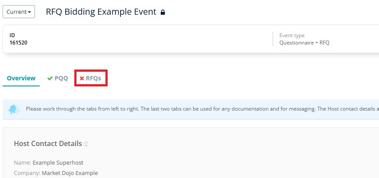379x178 pixels.
Task: Switch to the Overview tab
Action: click(x=21, y=78)
